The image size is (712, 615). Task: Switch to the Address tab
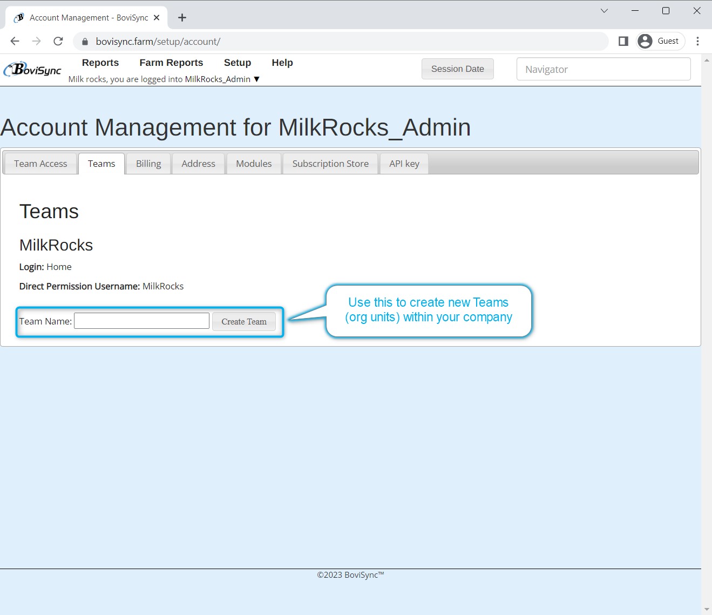coord(198,164)
